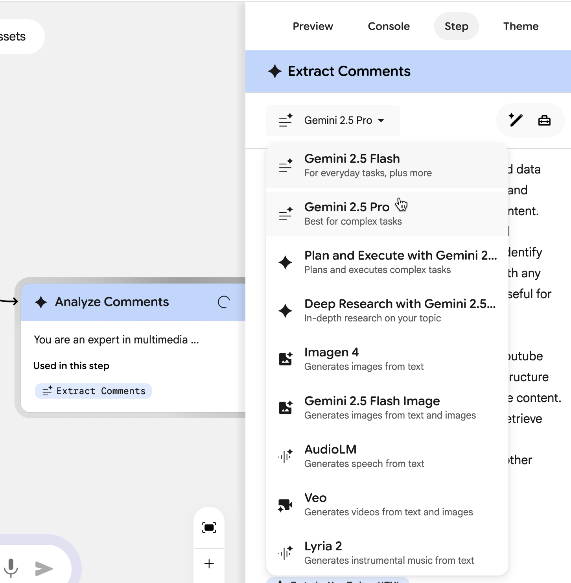Screen dimensions: 571x583
Task: Click the Analyze Comments sparkle icon
Action: pos(41,302)
